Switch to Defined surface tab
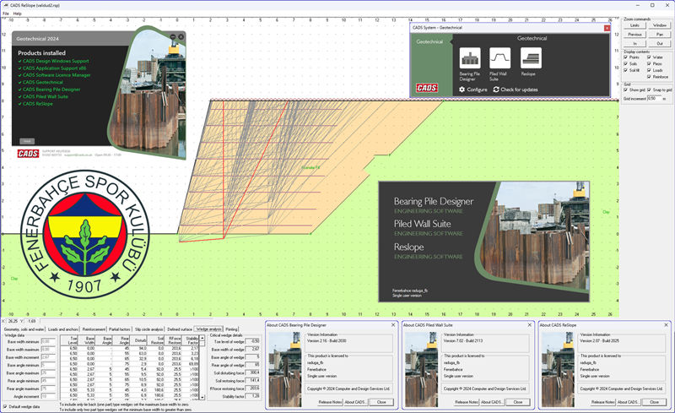The image size is (675, 413). point(180,329)
